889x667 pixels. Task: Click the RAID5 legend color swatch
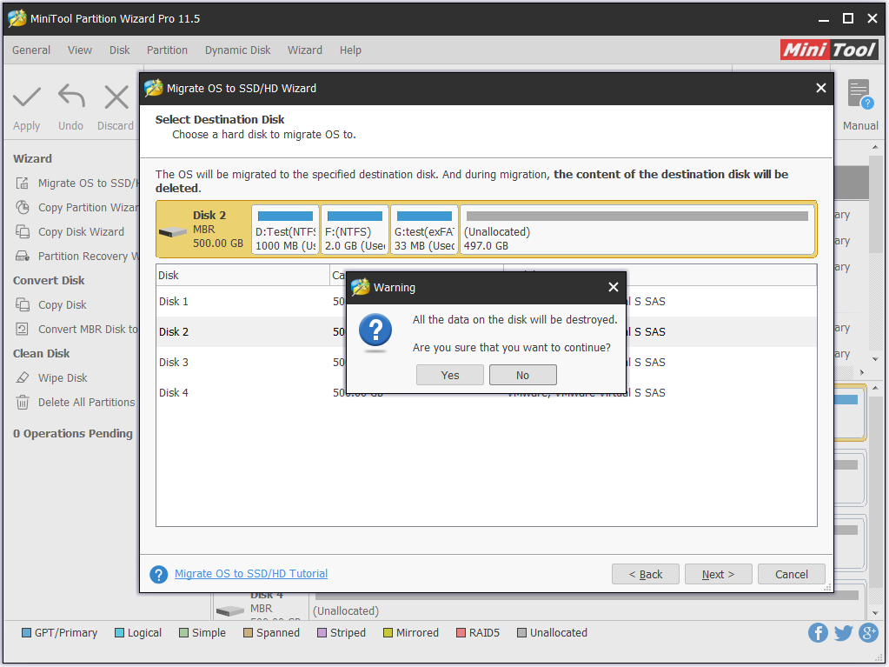(x=461, y=632)
